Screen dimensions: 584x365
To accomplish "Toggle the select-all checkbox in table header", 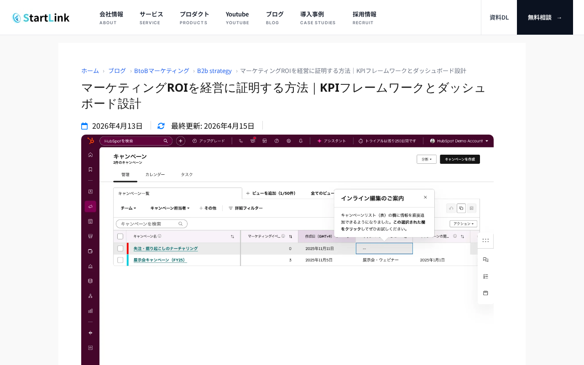I will 120,236.
